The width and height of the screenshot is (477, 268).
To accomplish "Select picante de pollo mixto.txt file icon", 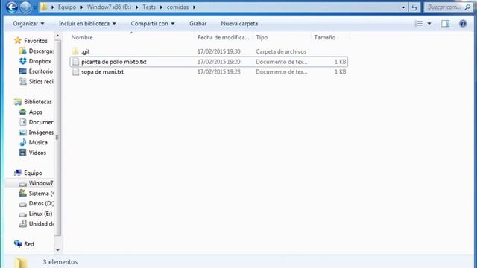I will point(76,62).
